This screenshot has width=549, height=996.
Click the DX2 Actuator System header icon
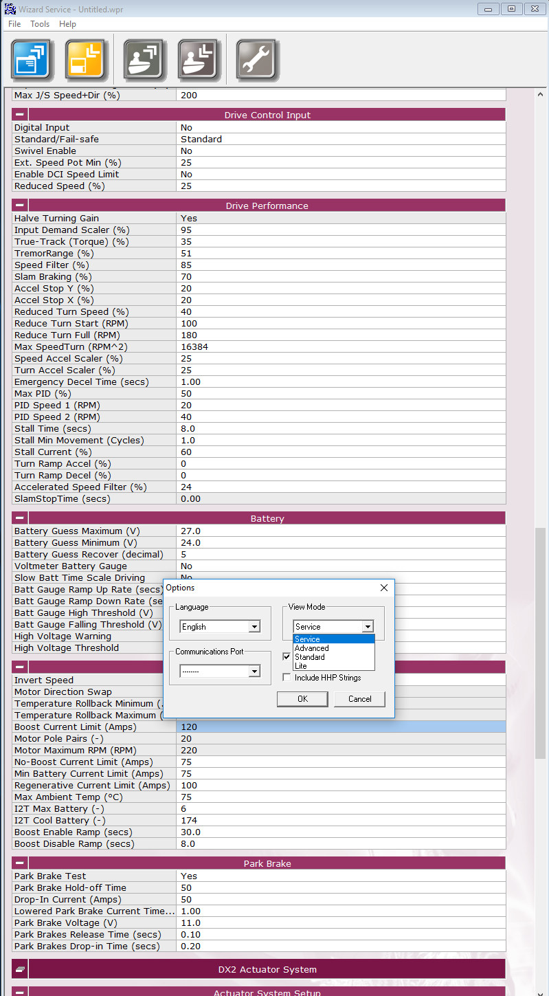coord(20,969)
